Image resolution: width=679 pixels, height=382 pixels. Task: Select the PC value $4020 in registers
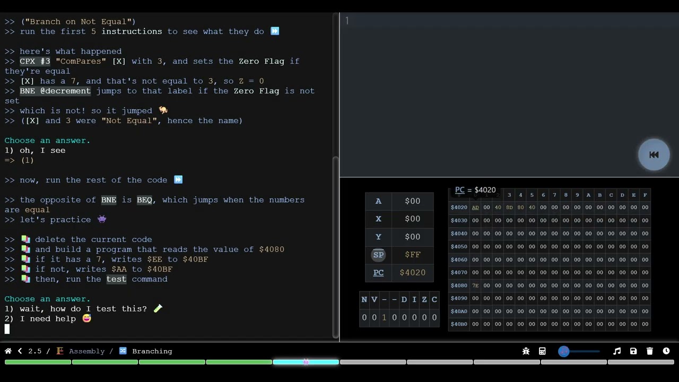coord(412,273)
